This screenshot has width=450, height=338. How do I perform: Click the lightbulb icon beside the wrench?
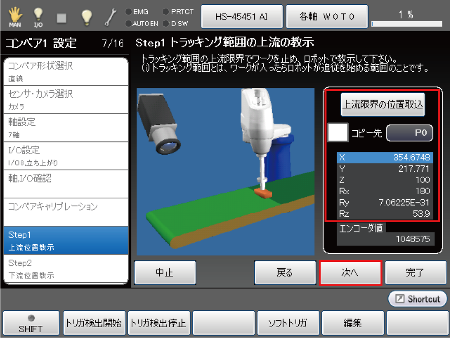pyautogui.click(x=86, y=17)
